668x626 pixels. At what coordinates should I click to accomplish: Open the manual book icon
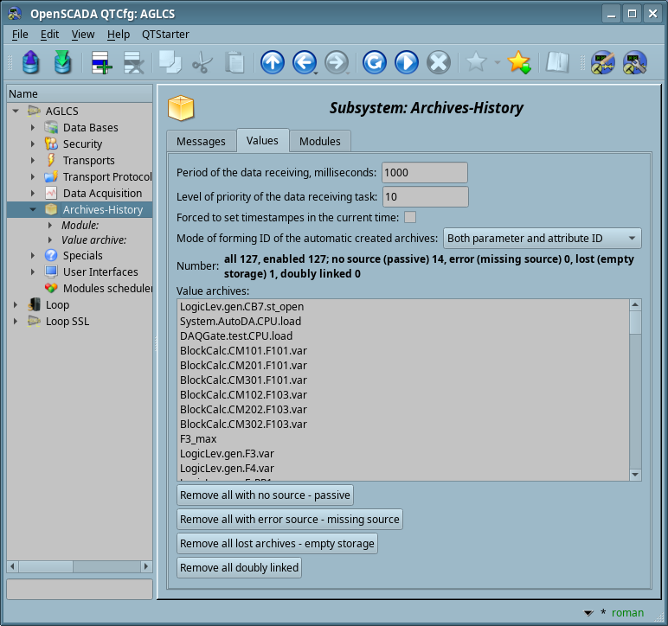point(557,62)
